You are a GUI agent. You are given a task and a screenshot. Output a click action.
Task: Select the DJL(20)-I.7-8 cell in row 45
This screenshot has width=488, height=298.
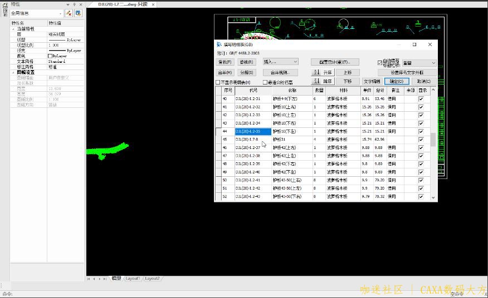click(253, 140)
